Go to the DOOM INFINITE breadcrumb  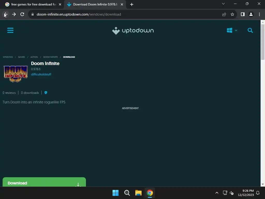coord(50,57)
